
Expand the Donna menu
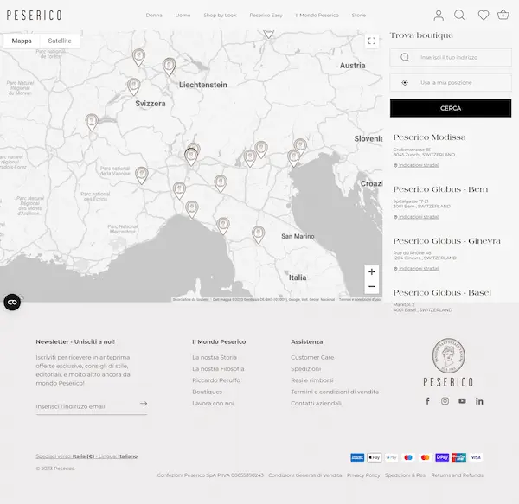pyautogui.click(x=154, y=16)
